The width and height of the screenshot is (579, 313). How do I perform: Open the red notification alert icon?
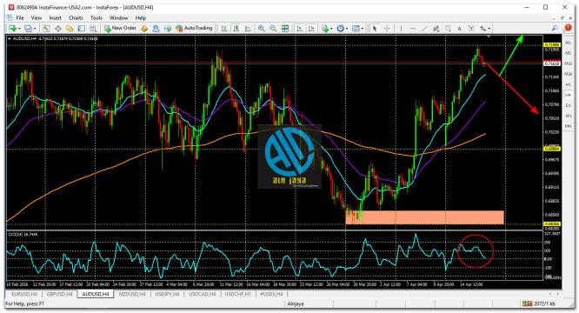pos(568,28)
